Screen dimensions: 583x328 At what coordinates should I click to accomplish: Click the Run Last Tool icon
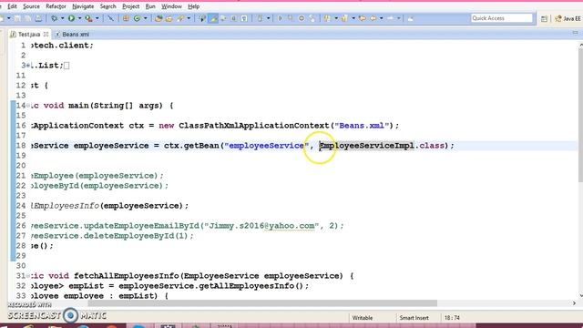(x=88, y=18)
